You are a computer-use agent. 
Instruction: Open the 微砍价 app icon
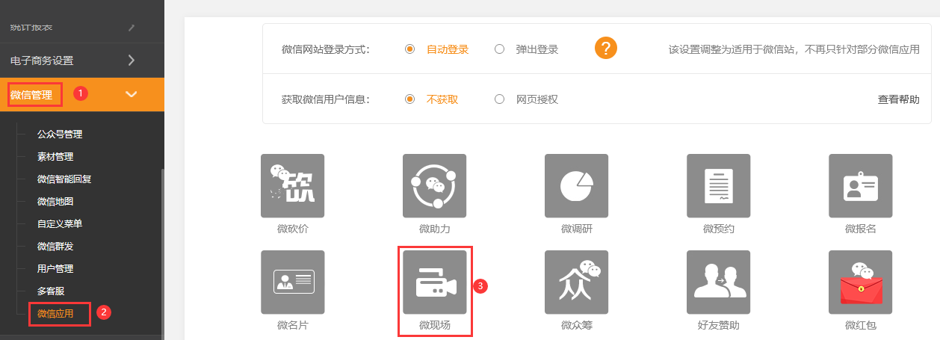292,185
